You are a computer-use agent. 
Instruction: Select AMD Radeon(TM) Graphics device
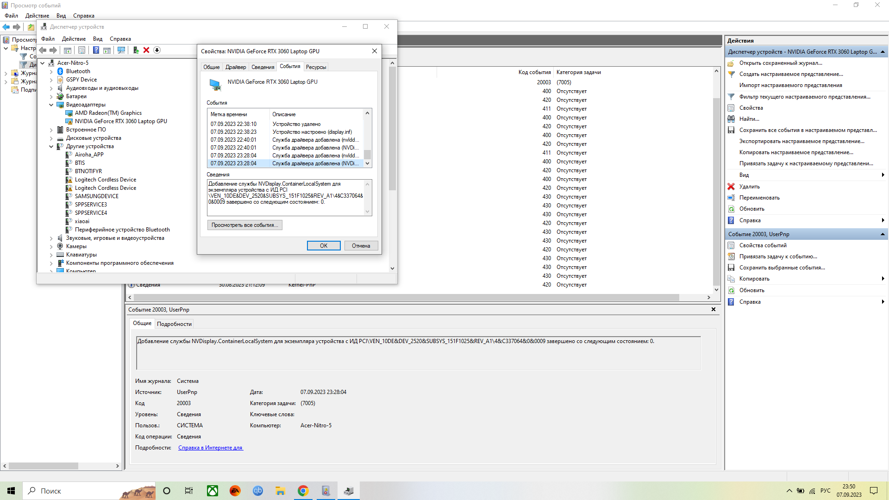(x=108, y=113)
